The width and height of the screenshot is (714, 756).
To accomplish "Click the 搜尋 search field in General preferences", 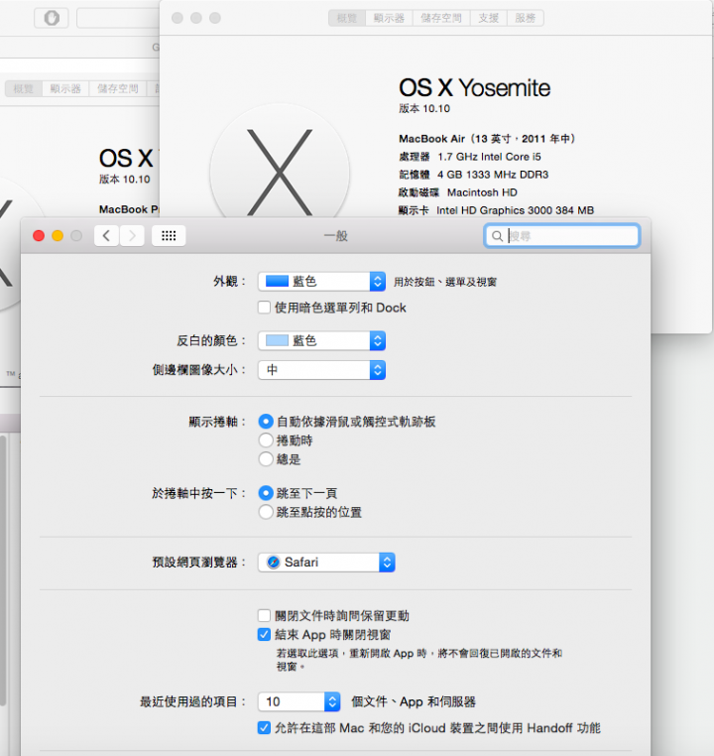I will [562, 236].
